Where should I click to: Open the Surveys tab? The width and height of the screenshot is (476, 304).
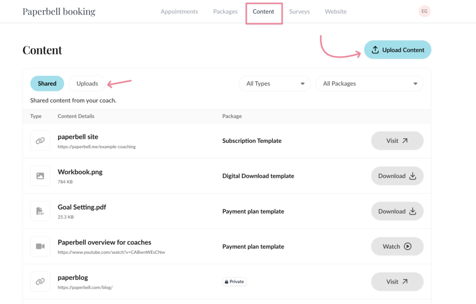(299, 12)
